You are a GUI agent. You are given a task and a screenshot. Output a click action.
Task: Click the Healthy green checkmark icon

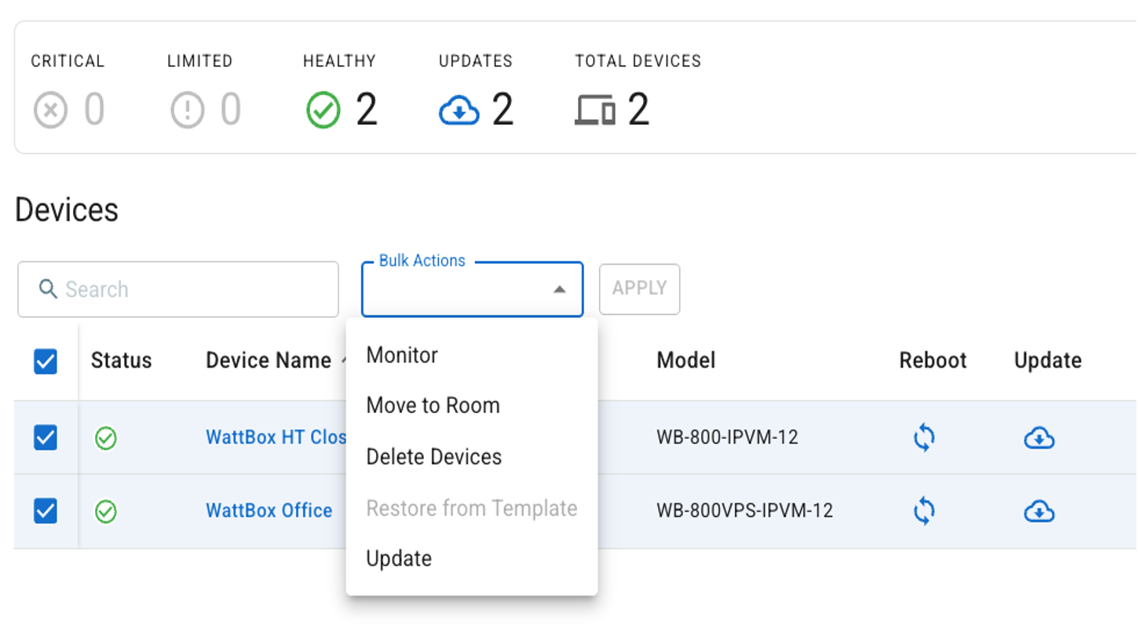point(323,110)
